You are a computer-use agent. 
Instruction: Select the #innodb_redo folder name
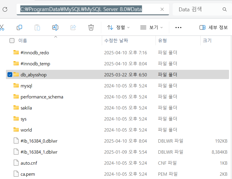pos(35,53)
